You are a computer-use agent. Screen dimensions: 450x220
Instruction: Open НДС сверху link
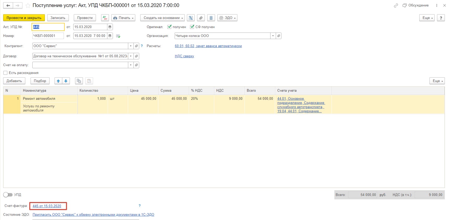(x=184, y=56)
